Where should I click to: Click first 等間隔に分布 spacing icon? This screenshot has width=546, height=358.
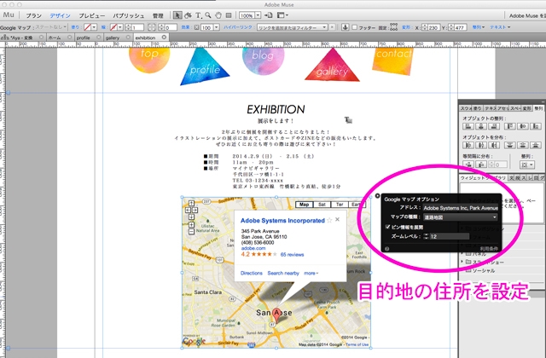468,165
